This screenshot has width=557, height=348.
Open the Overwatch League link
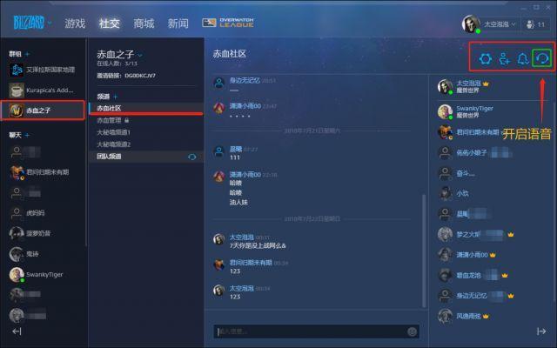pos(228,23)
